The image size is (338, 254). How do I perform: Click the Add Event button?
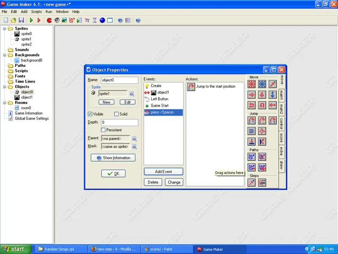[x=164, y=171]
